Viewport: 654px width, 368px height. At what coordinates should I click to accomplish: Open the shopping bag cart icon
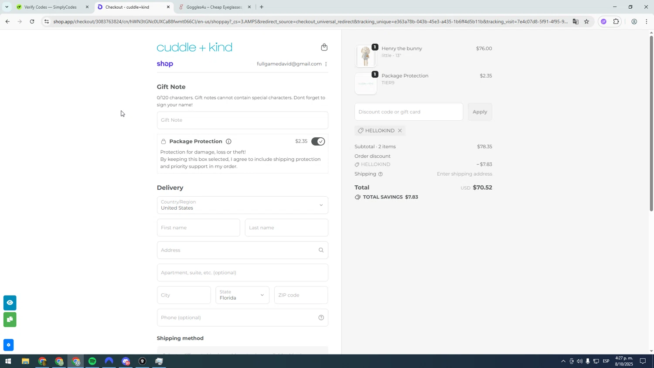324,47
